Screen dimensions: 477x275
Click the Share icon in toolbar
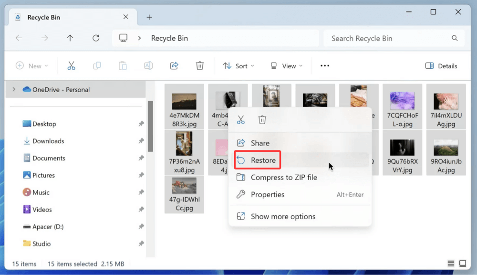coord(174,66)
